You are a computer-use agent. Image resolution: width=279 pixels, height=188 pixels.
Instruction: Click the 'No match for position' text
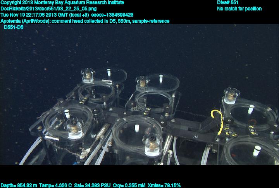click(x=239, y=9)
